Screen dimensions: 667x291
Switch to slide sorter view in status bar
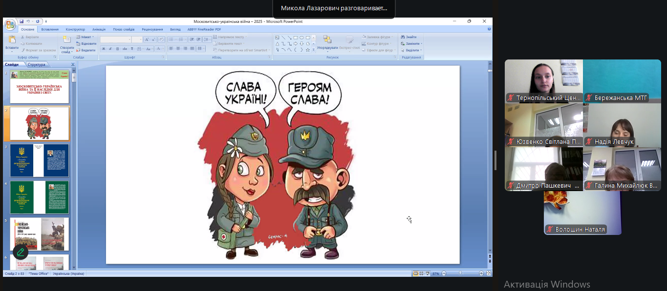(x=422, y=273)
